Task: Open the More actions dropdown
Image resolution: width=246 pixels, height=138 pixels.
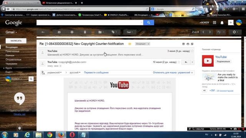Action: (130, 32)
